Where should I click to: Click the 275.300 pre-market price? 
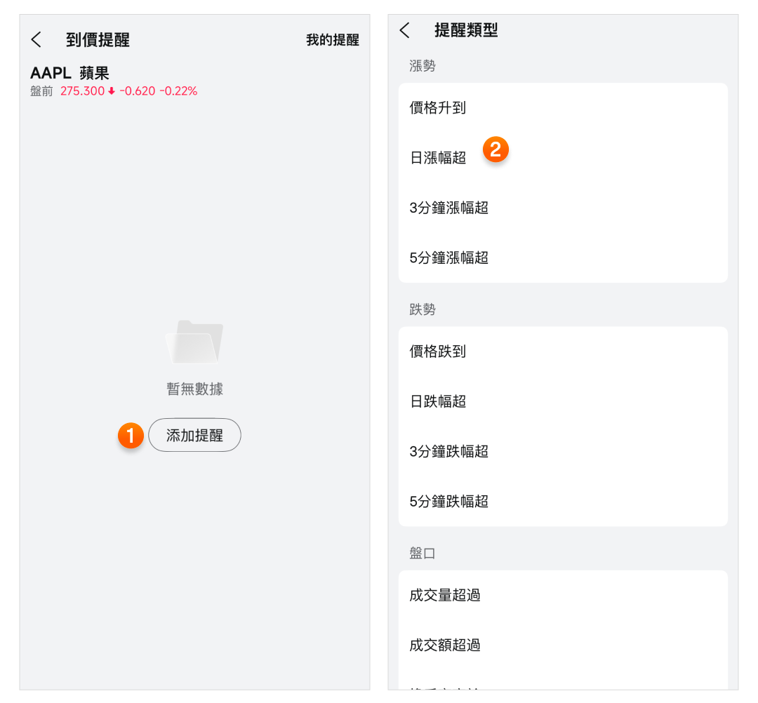[x=82, y=91]
